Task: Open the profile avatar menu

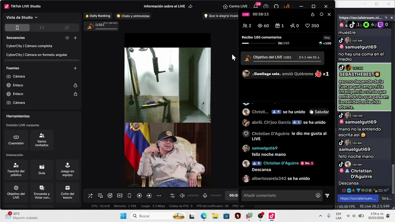Action: click(x=287, y=6)
